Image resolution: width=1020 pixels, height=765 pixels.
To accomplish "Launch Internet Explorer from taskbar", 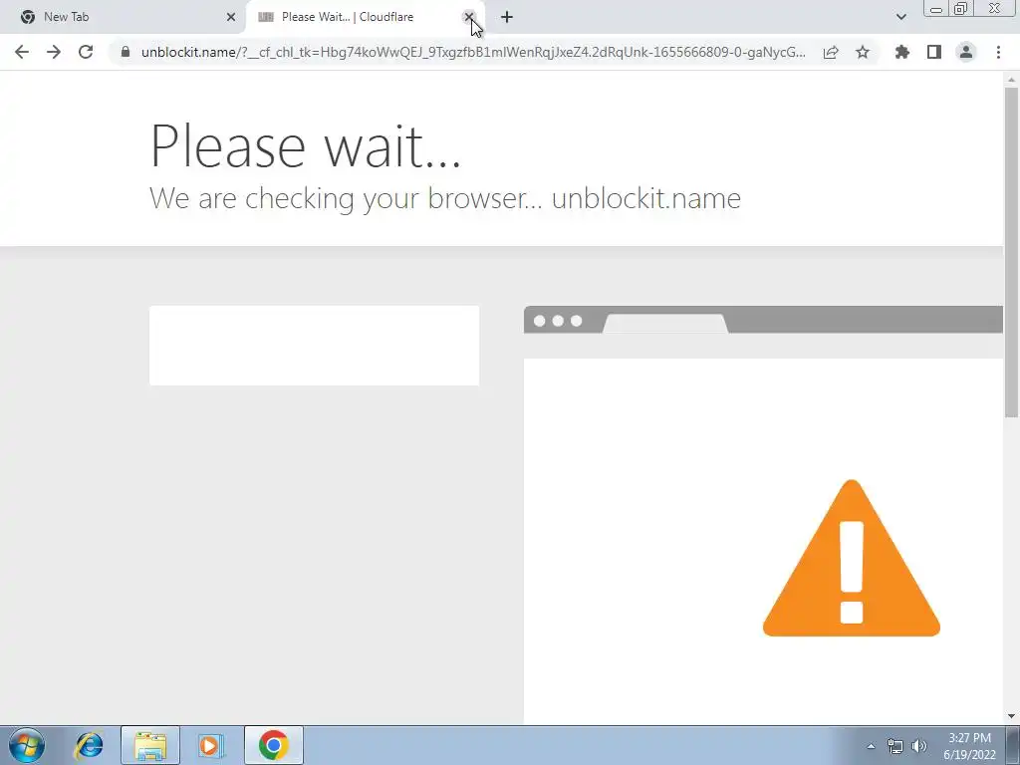I will point(89,745).
